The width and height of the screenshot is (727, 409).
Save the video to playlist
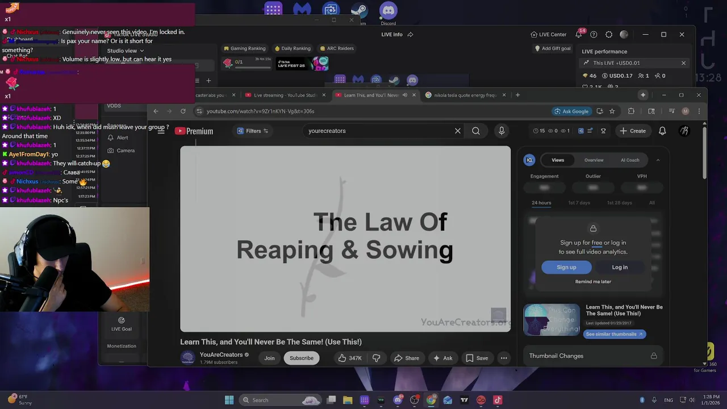(477, 358)
